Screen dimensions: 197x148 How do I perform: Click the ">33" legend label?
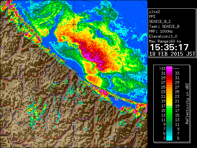pyautogui.click(x=162, y=69)
